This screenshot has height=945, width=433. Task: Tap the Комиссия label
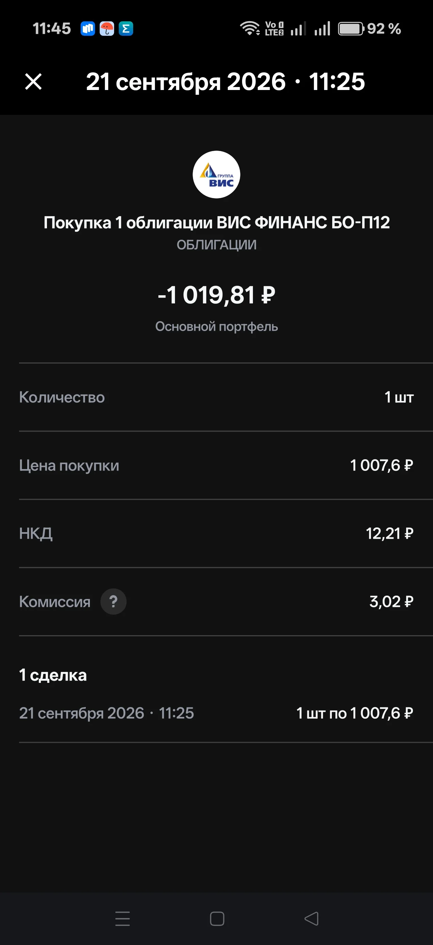point(54,602)
